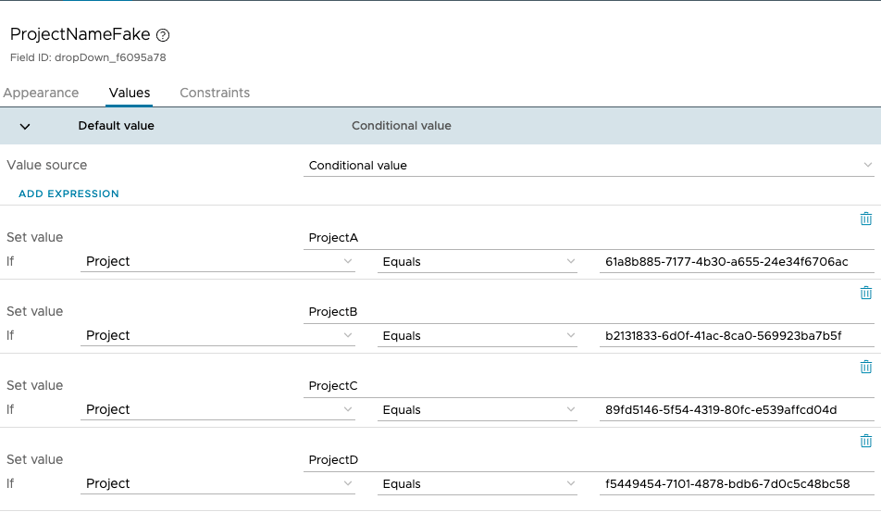Open the Equals operator dropdown for ProjectD
The width and height of the screenshot is (881, 512).
tap(478, 484)
